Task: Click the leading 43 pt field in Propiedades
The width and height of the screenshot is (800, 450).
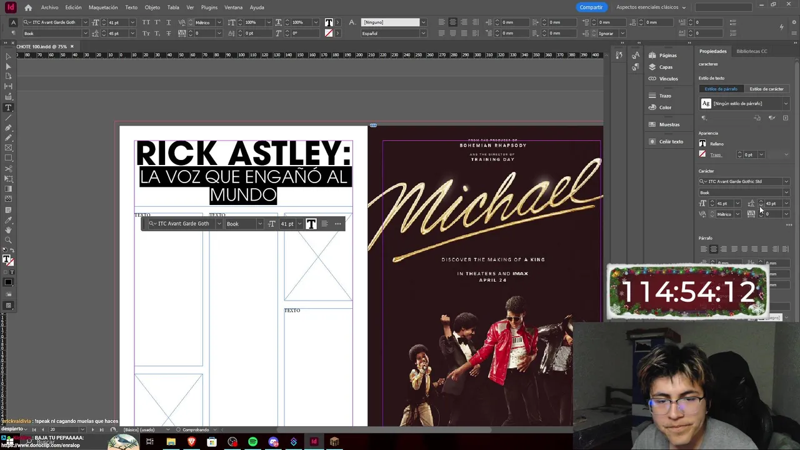Action: (x=773, y=203)
